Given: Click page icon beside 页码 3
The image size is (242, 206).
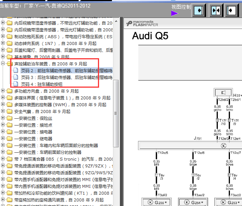Looking at the screenshot, I should (x=16, y=77).
